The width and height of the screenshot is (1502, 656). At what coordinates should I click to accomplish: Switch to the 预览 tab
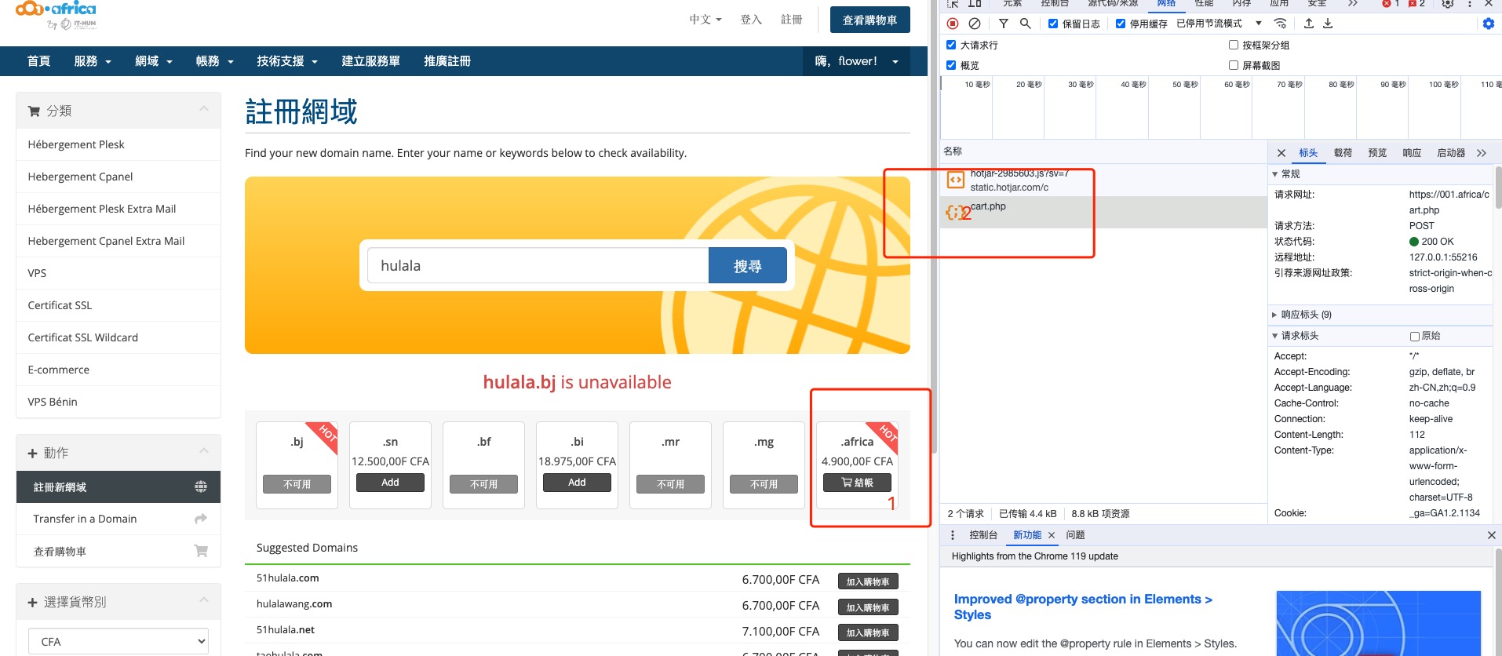pos(1377,153)
